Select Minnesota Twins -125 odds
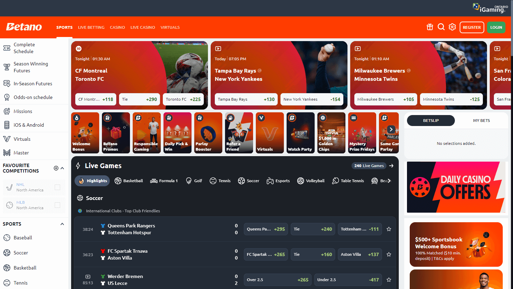This screenshot has height=289, width=513. pos(451,99)
